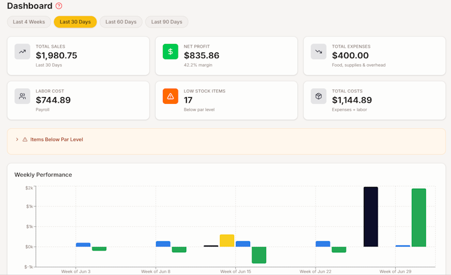Click warning triangle in Items Below Par banner
This screenshot has width=451, height=275.
25,139
